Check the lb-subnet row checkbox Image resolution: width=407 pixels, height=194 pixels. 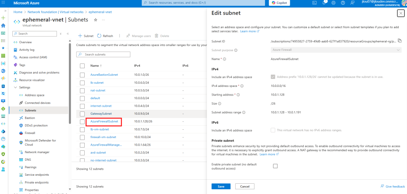(x=82, y=83)
